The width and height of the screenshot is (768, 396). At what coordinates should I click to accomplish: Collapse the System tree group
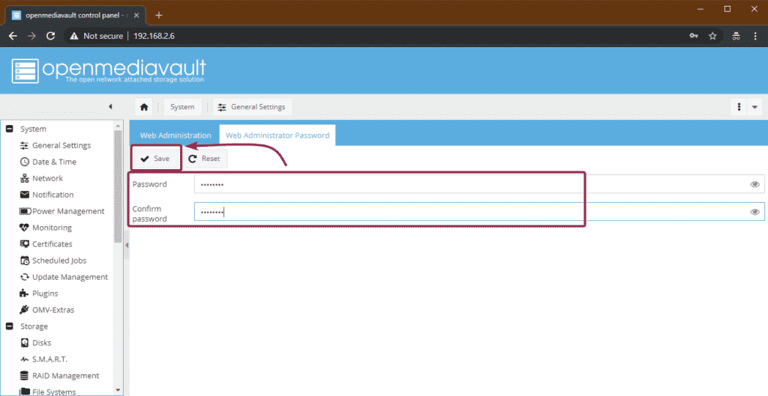9,129
